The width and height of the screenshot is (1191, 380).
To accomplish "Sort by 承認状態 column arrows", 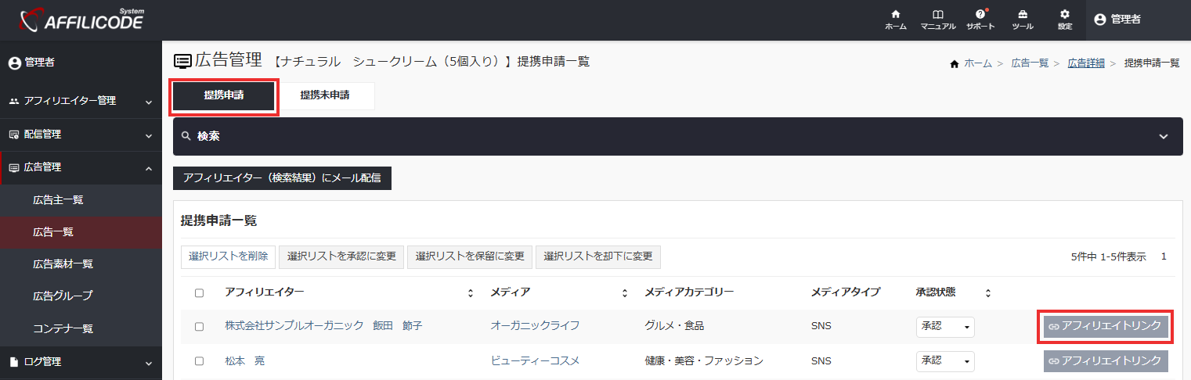I will (x=988, y=293).
